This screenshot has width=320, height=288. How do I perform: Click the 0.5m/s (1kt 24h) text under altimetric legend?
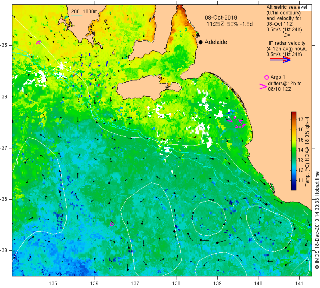pyautogui.click(x=284, y=30)
